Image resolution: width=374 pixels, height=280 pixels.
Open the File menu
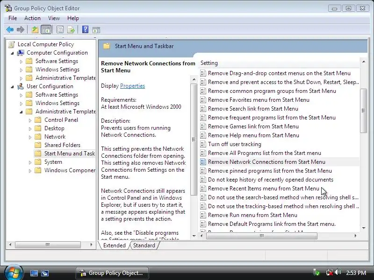13,18
